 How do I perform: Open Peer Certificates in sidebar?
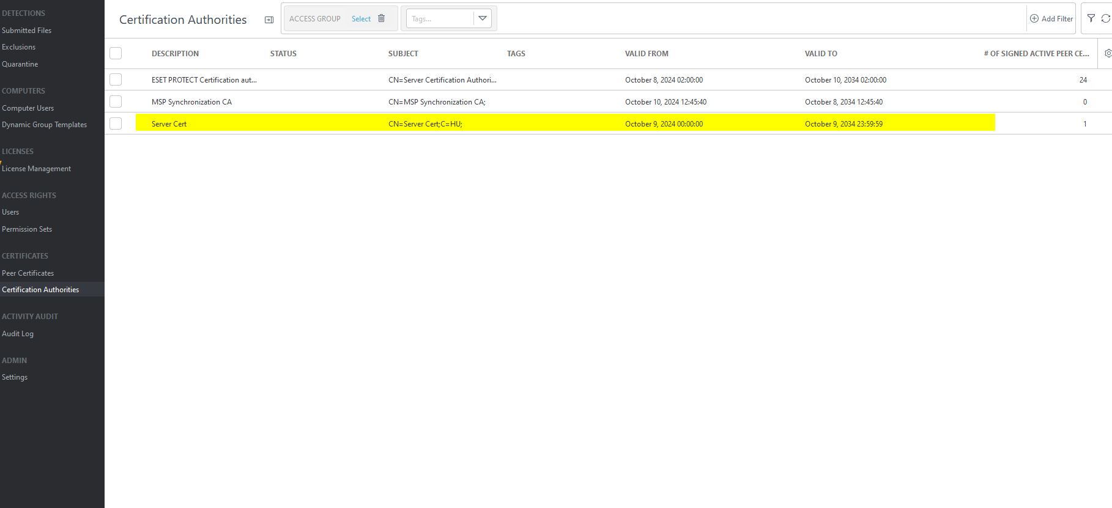28,273
